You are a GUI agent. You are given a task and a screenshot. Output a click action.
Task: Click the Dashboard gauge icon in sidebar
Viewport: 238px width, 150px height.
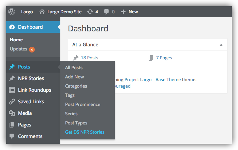point(12,27)
